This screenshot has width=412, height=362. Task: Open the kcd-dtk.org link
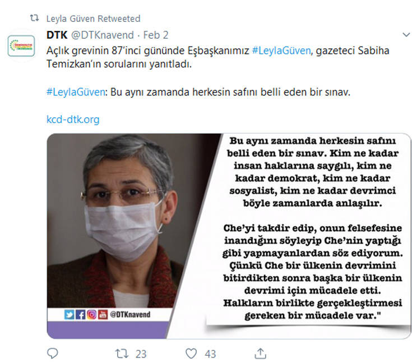[73, 120]
